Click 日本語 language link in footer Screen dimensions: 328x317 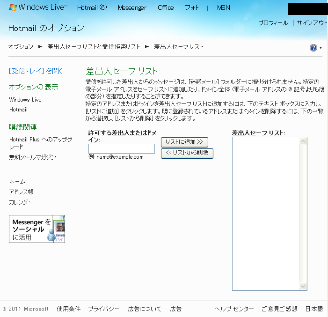pyautogui.click(x=314, y=309)
